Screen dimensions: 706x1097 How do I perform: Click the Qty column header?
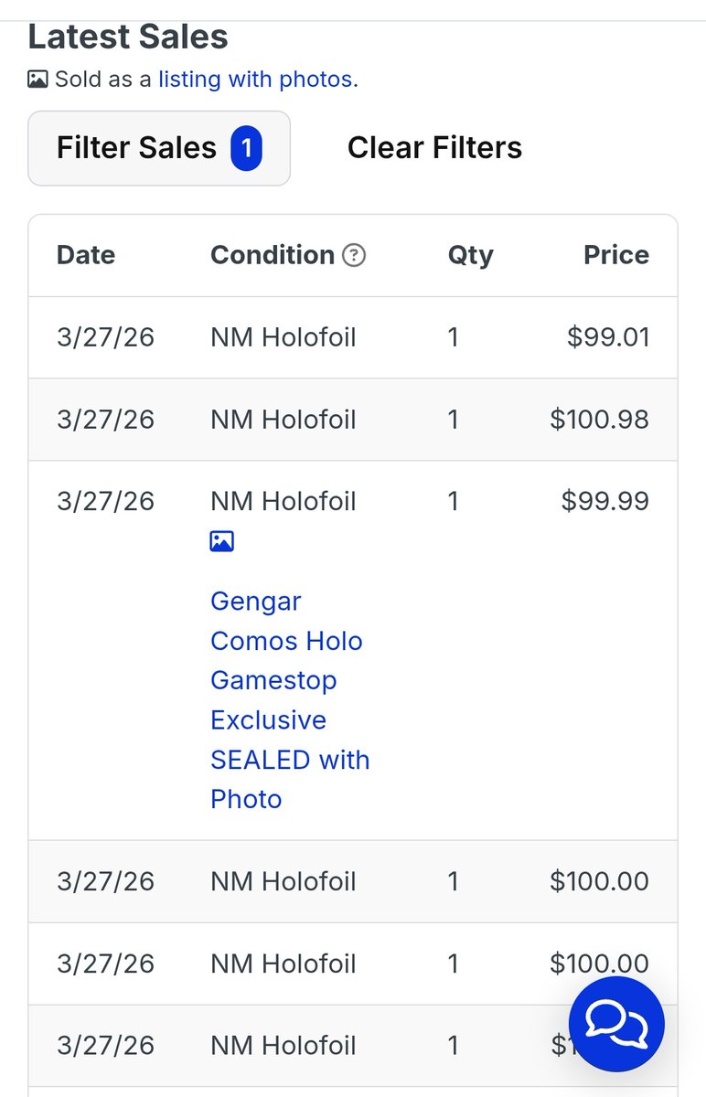470,255
